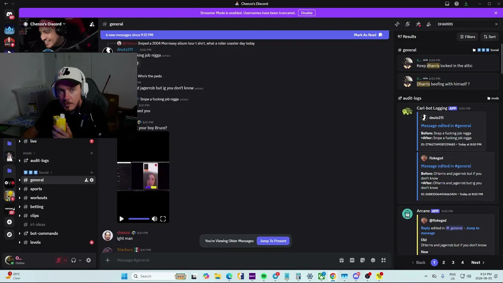The width and height of the screenshot is (503, 283).
Task: Click the Message #general input box
Action: click(x=226, y=260)
